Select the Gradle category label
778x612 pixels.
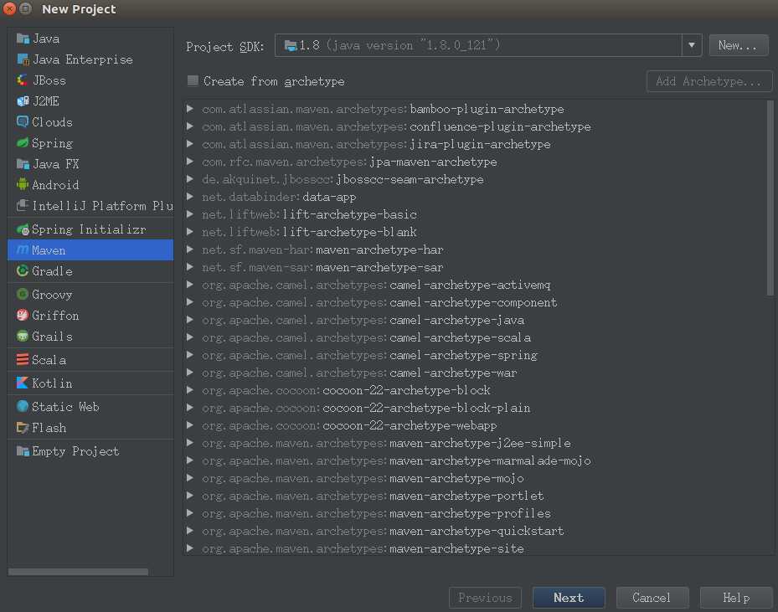pyautogui.click(x=52, y=271)
